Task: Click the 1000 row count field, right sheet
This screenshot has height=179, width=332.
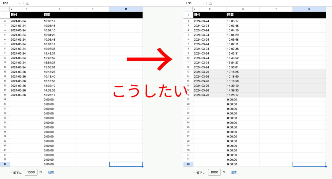Action: tap(214, 172)
